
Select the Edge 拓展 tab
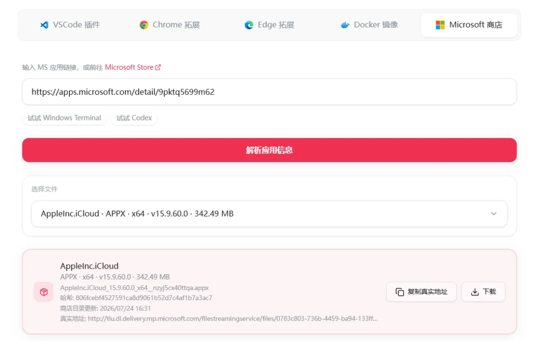point(269,25)
